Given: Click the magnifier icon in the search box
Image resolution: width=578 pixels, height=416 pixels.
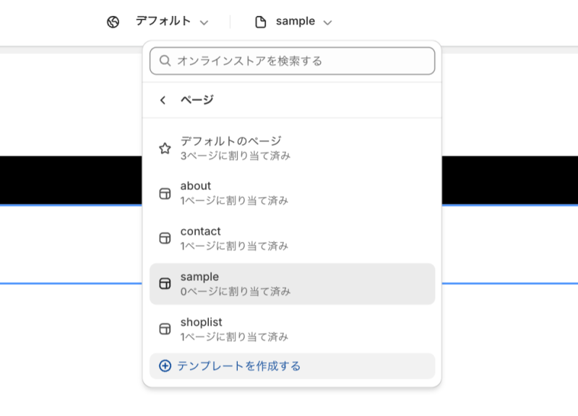Looking at the screenshot, I should 165,61.
